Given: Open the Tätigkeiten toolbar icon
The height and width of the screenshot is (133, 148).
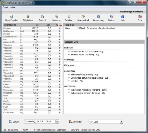Looking at the screenshot, I should [28, 17].
